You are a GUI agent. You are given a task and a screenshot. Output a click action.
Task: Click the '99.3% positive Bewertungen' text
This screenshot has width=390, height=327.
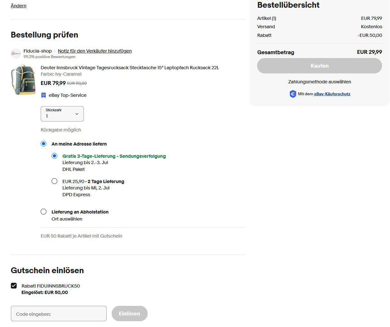point(49,57)
